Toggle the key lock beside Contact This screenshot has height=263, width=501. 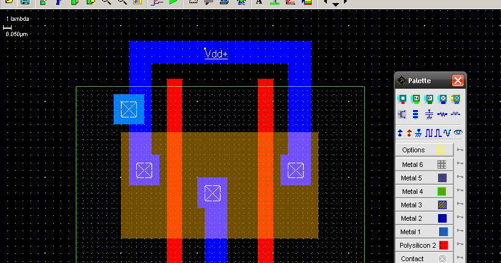[x=460, y=257]
